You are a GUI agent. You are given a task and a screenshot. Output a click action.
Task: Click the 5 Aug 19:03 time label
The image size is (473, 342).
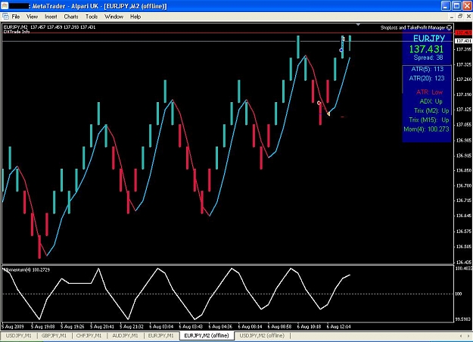point(42,327)
